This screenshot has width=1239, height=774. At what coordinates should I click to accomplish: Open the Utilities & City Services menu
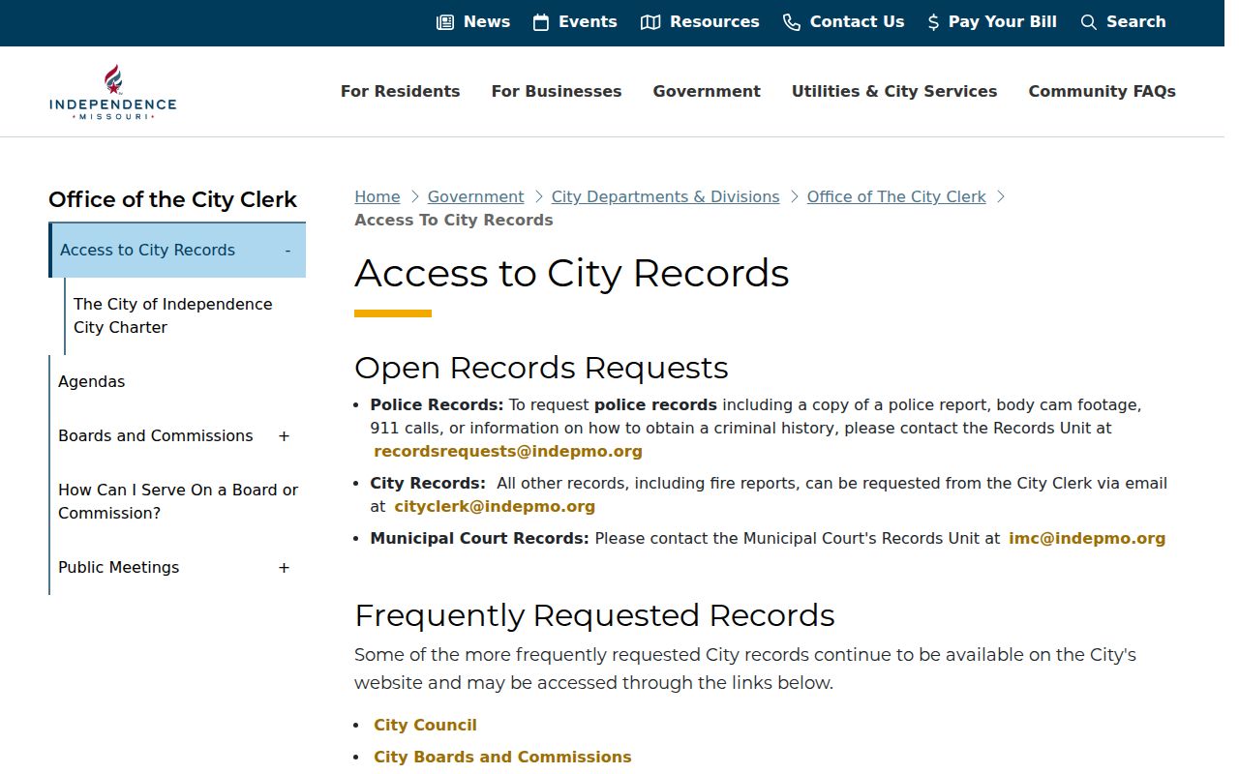pos(894,92)
